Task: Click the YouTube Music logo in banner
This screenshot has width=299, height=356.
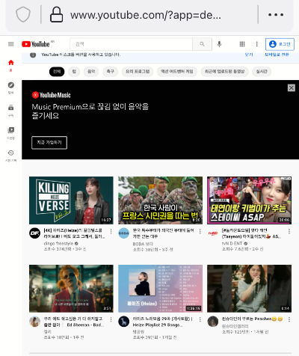Action: (x=52, y=95)
